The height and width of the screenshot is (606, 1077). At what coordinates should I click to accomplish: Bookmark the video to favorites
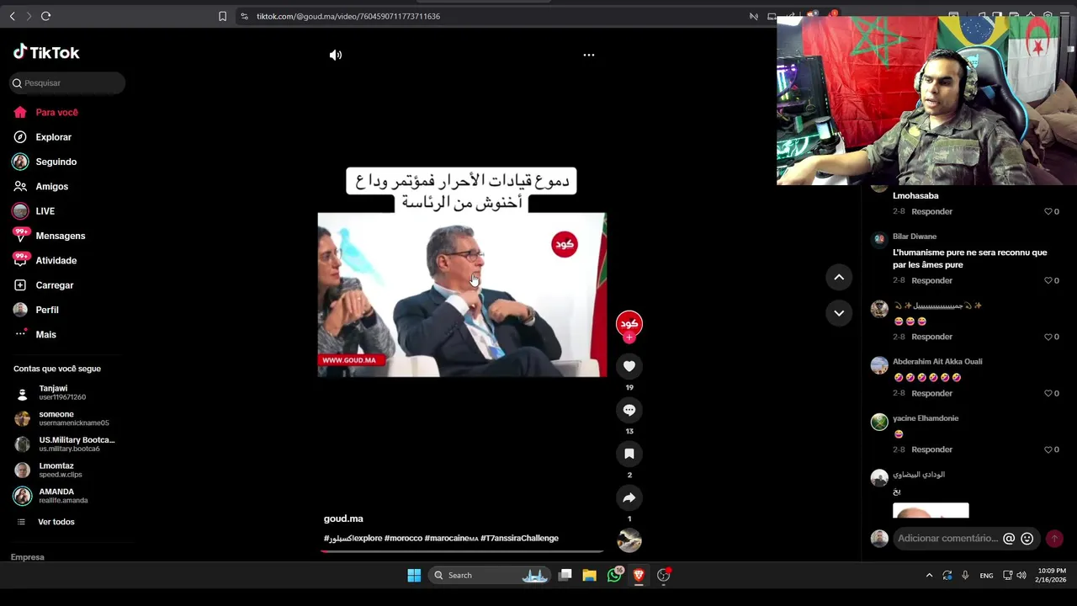pyautogui.click(x=629, y=454)
